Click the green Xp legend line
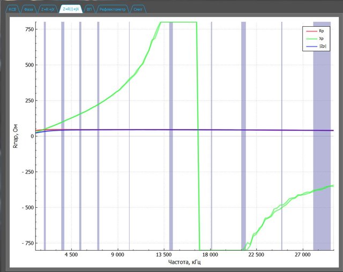 click(310, 39)
